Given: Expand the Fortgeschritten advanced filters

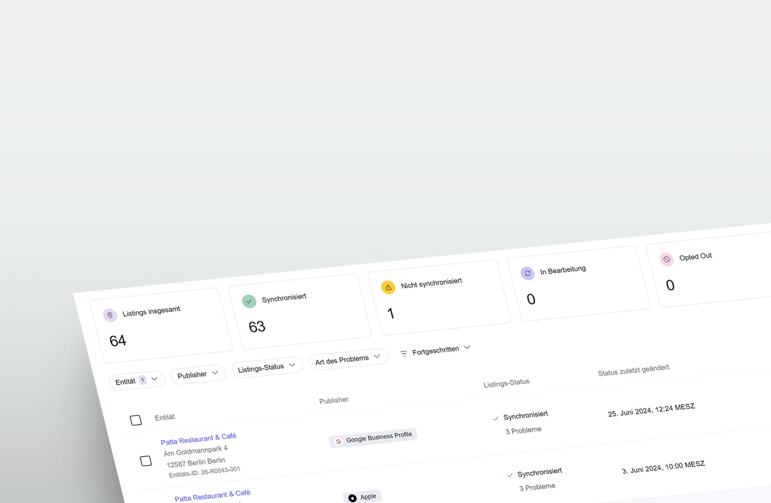Looking at the screenshot, I should point(435,350).
